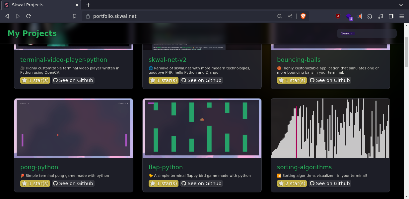The height and width of the screenshot is (199, 409).
Task: Click star count on terminal-video-player-python
Action: pyautogui.click(x=35, y=80)
